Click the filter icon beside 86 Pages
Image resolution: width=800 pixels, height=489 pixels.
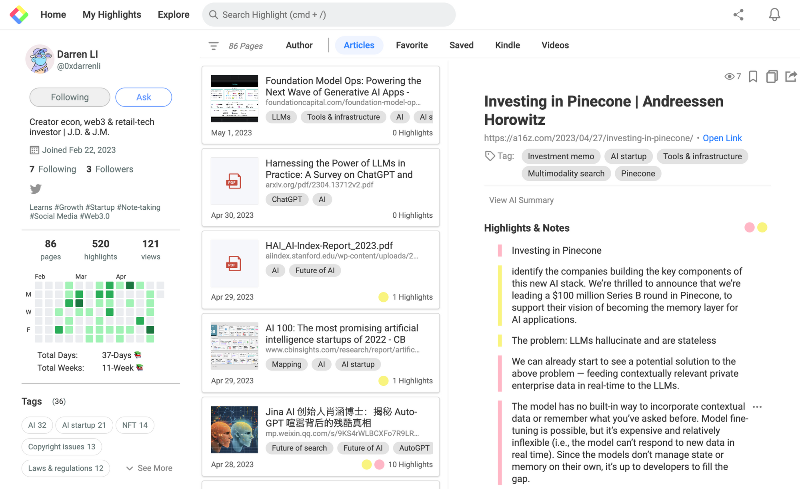click(x=214, y=46)
